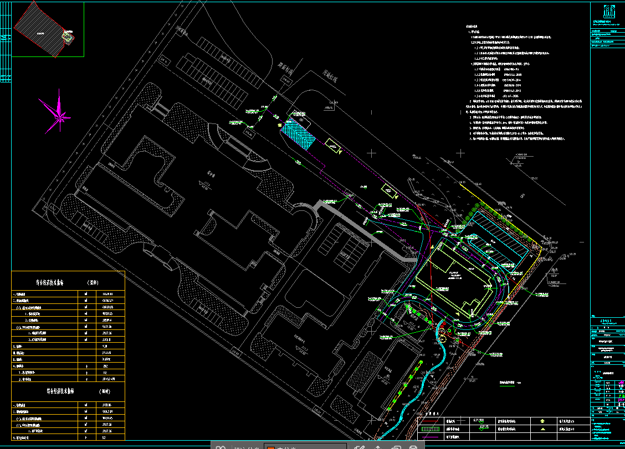Select the flat yellow triangle legend symbol

pos(542,429)
